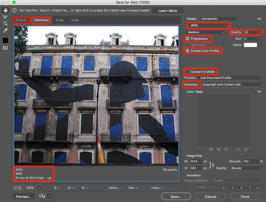Open the Bicubic resampling dropdown
Viewport: 266px width, 202px height.
[x=246, y=168]
